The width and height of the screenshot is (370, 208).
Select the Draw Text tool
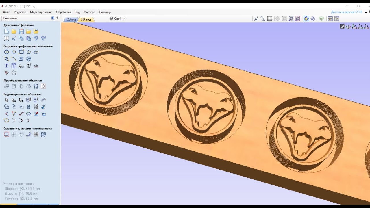6,66
